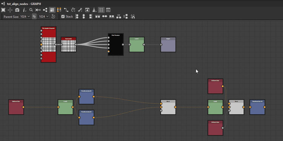Toggle the highlighted node thumbnail-size icon
The height and width of the screenshot is (141, 283).
coord(52,10)
